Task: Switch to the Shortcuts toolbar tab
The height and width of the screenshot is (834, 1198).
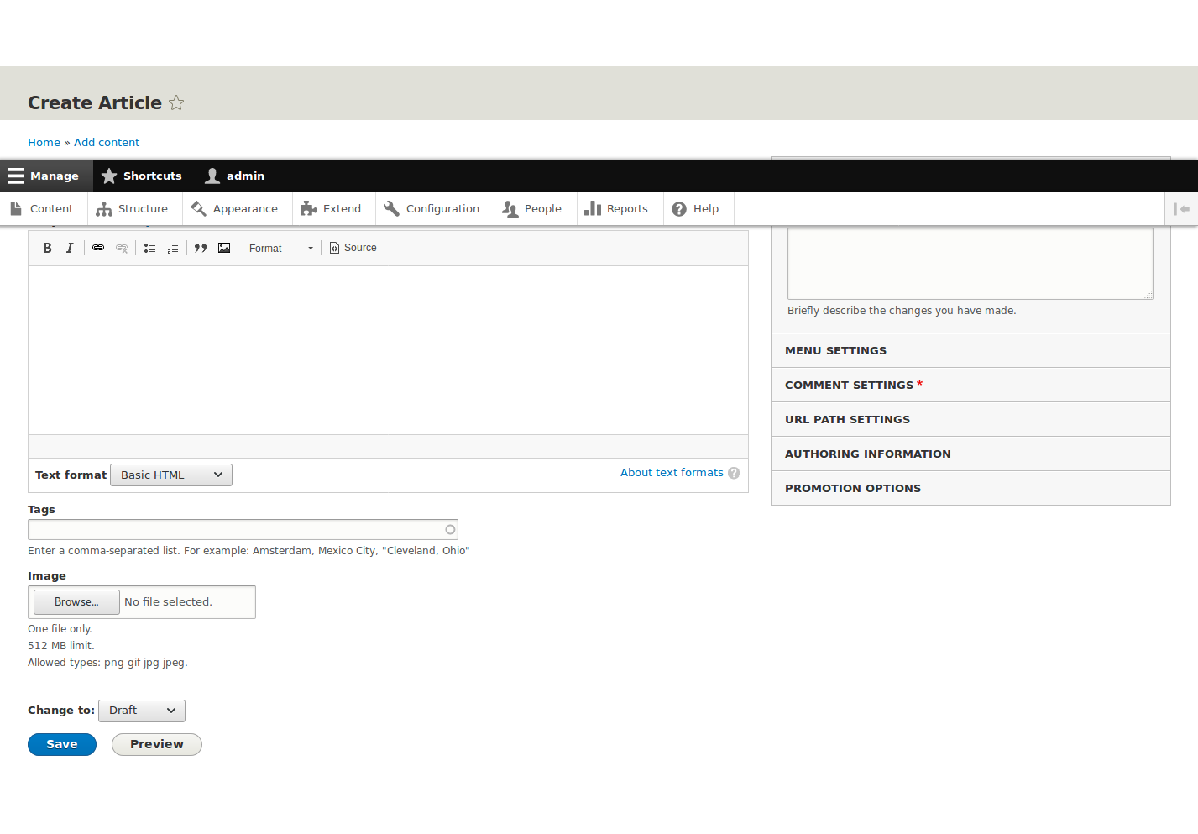Action: pos(141,176)
